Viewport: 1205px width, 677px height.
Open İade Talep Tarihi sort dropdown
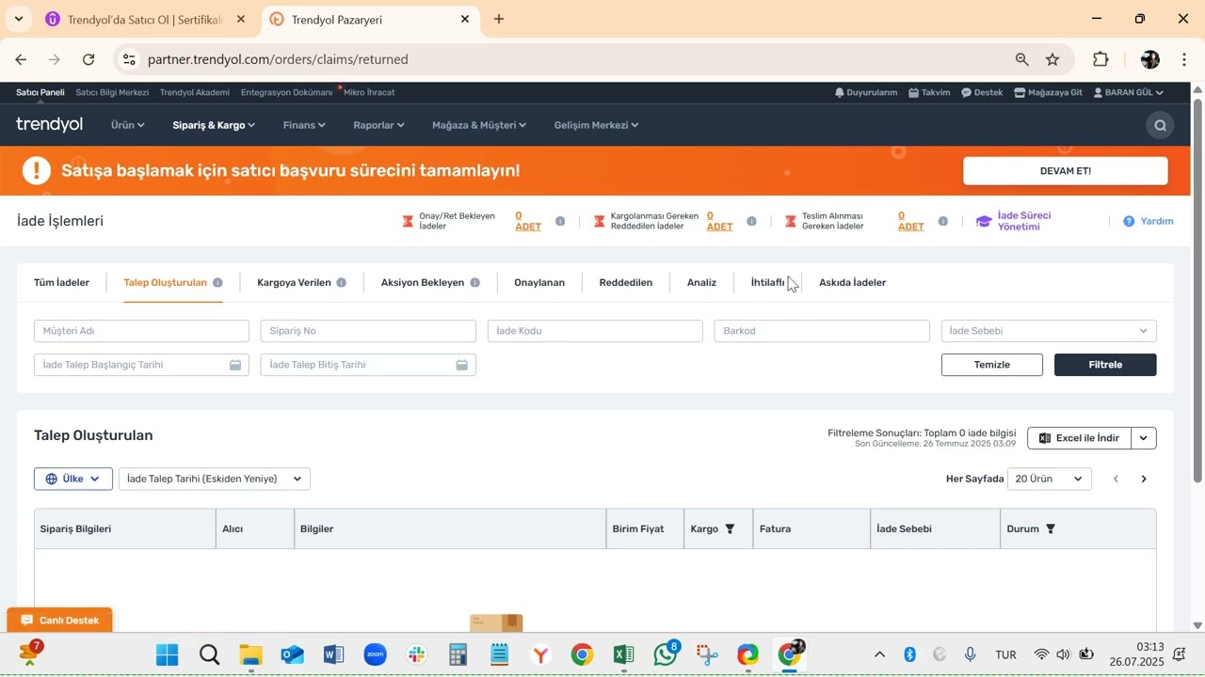point(215,480)
